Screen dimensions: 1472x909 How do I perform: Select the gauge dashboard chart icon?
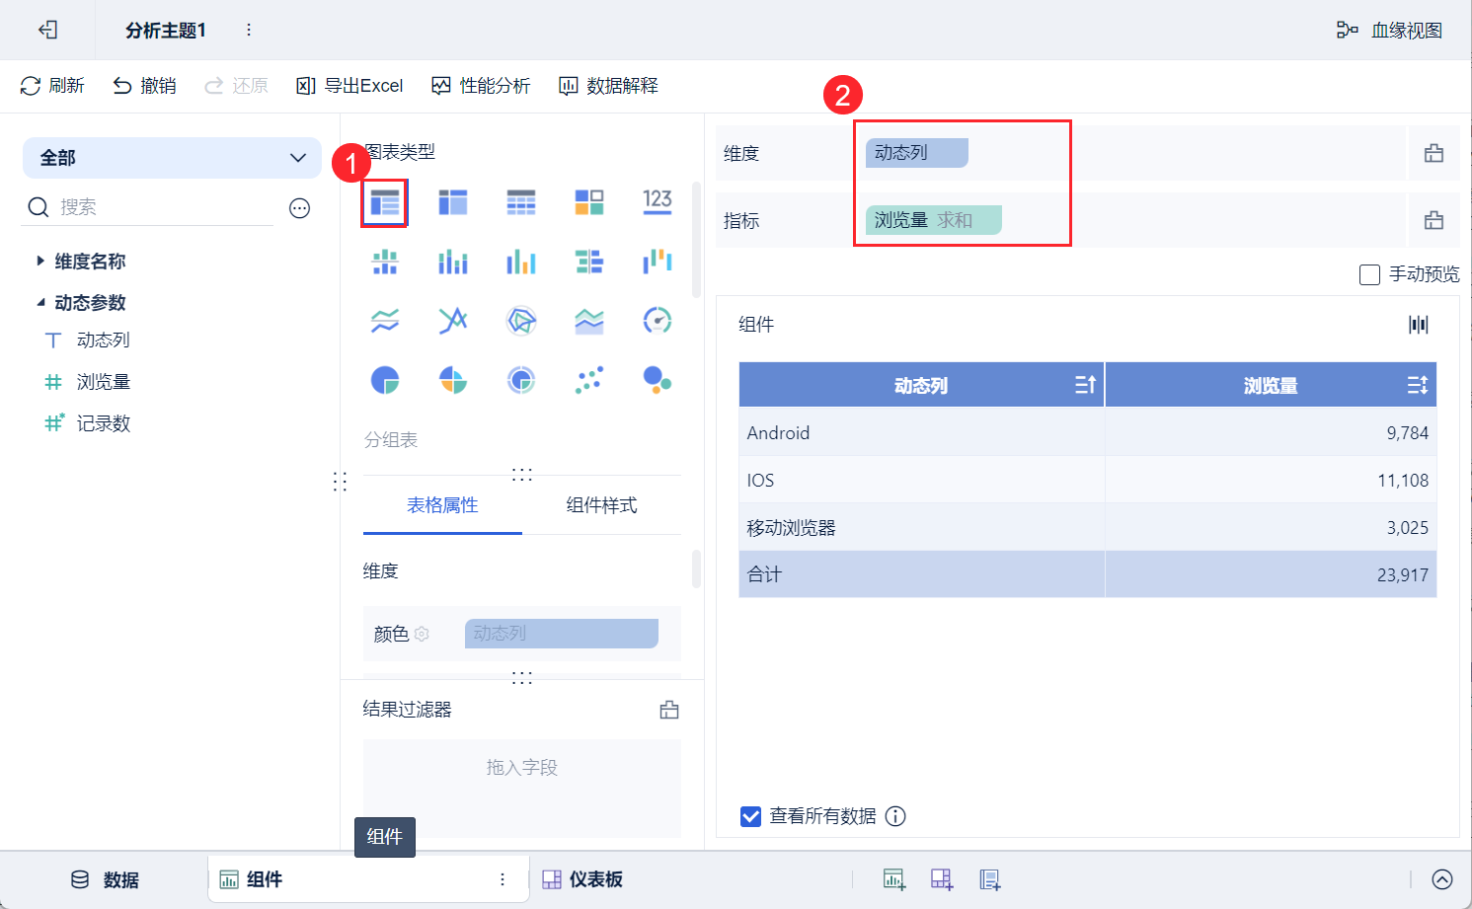pyautogui.click(x=658, y=321)
